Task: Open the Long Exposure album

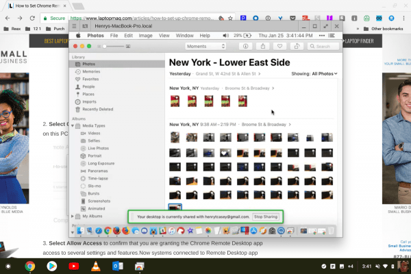Action: click(101, 163)
